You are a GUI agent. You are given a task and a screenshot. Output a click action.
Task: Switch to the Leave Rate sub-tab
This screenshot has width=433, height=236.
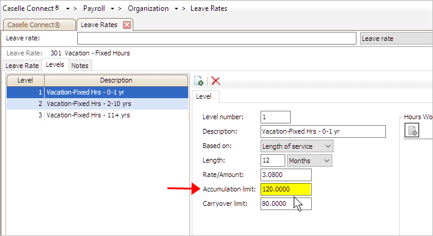(x=22, y=66)
